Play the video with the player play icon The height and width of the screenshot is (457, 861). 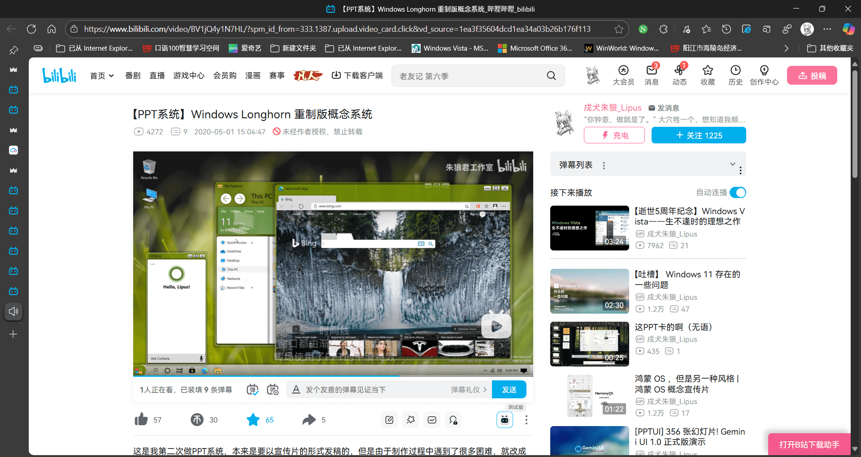click(x=496, y=326)
